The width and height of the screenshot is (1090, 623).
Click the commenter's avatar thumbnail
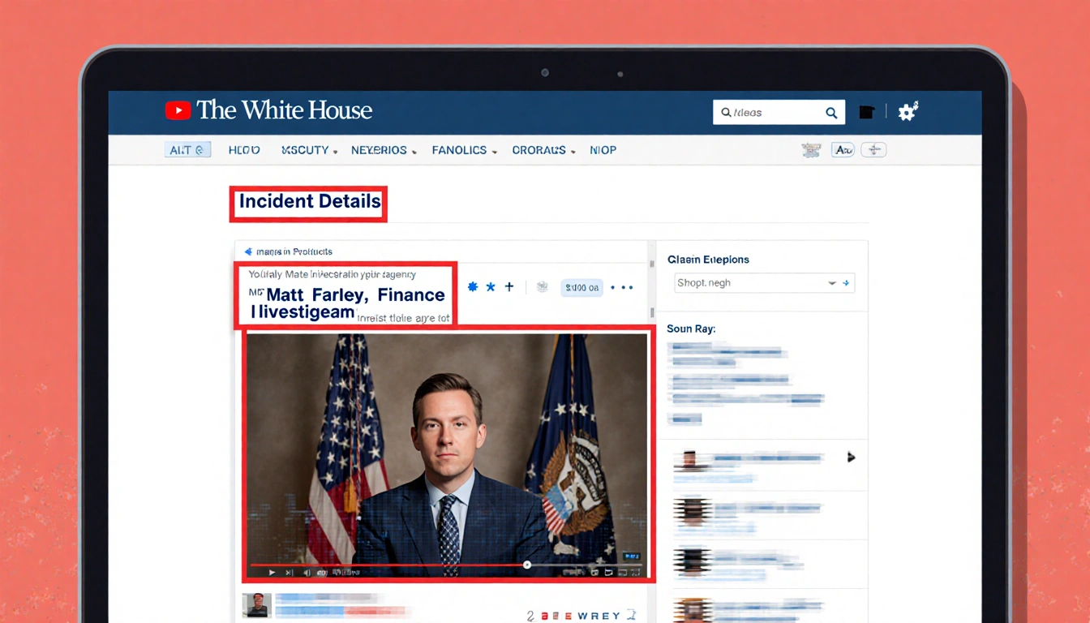tap(258, 606)
